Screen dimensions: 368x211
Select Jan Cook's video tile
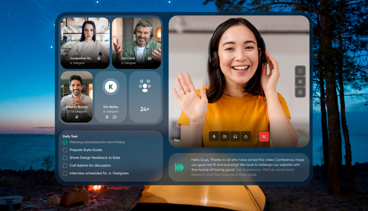[136, 42]
